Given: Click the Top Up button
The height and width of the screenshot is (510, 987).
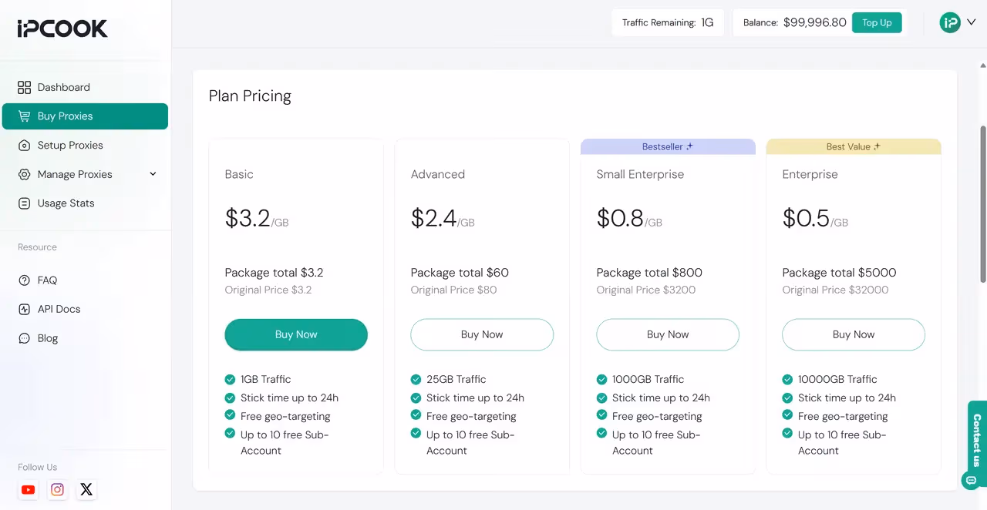Looking at the screenshot, I should pos(877,22).
